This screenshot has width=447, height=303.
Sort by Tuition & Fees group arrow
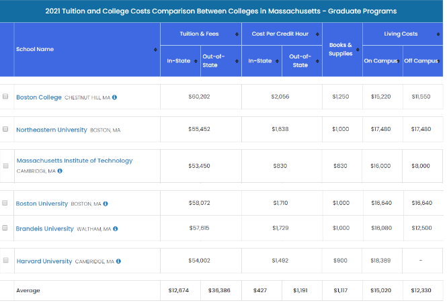[237, 34]
